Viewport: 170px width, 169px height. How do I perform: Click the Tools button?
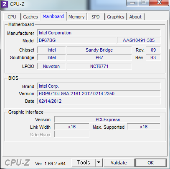[x=84, y=163]
